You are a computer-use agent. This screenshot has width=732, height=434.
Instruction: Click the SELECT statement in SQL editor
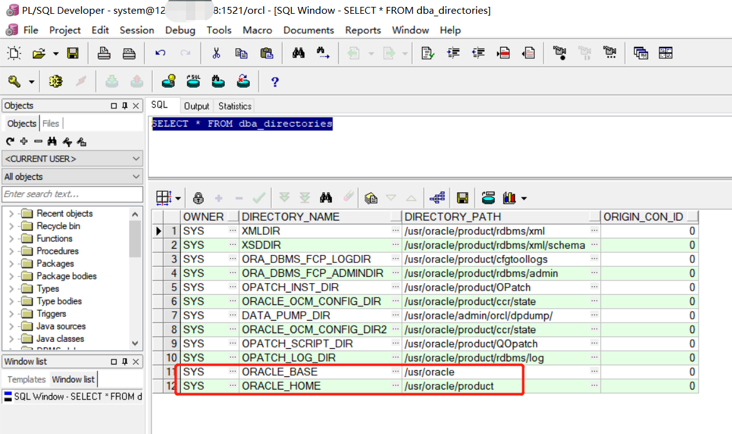pyautogui.click(x=242, y=123)
